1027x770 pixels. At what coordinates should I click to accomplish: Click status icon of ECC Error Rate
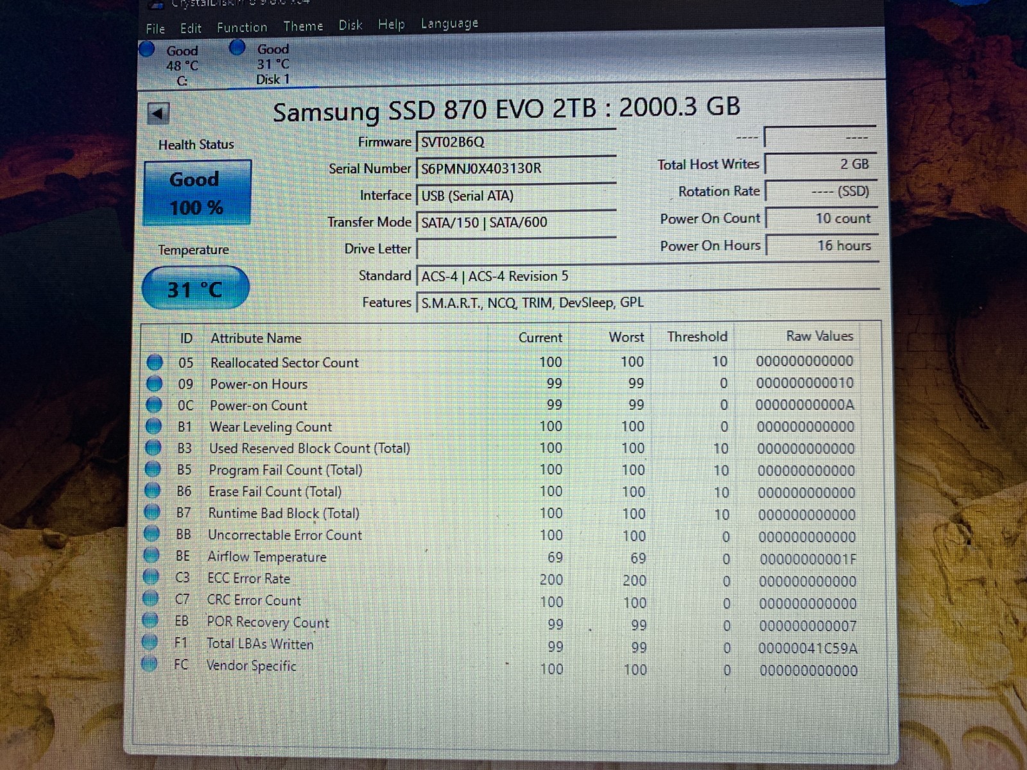click(x=151, y=577)
